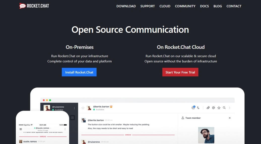
Task: Click the bertie.barton message avatar
Action: pos(83,120)
